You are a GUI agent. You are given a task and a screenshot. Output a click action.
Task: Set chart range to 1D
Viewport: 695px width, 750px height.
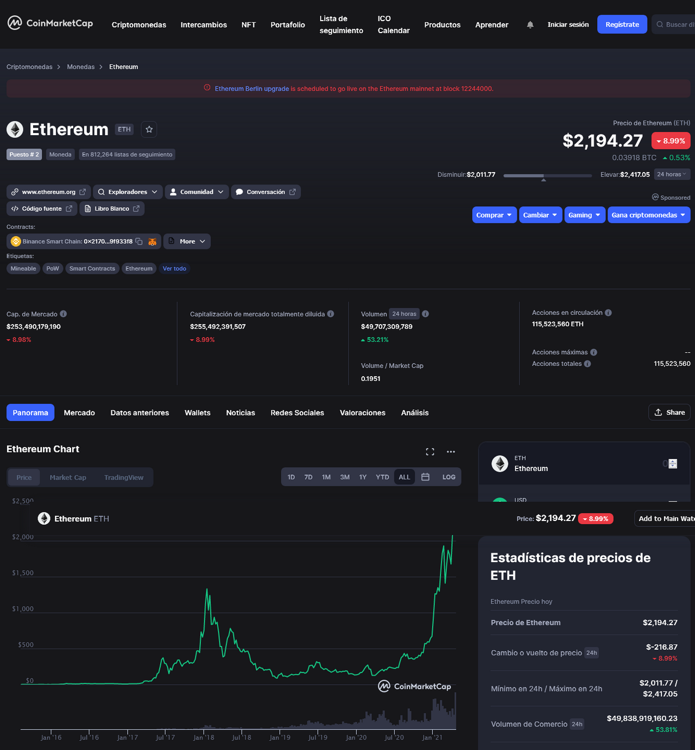click(291, 477)
